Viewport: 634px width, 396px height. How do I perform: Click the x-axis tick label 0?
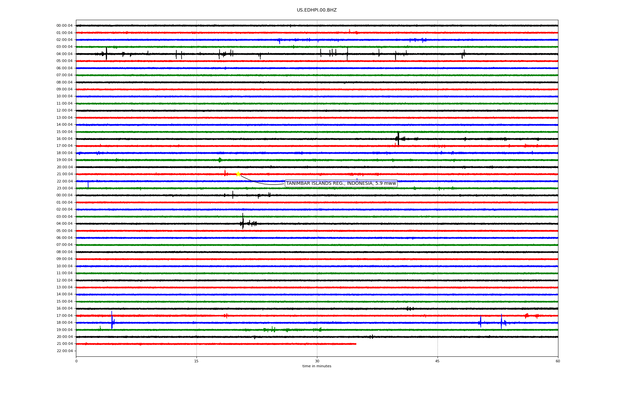coord(76,361)
